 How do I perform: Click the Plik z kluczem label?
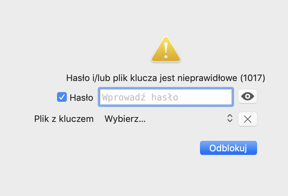coord(64,119)
